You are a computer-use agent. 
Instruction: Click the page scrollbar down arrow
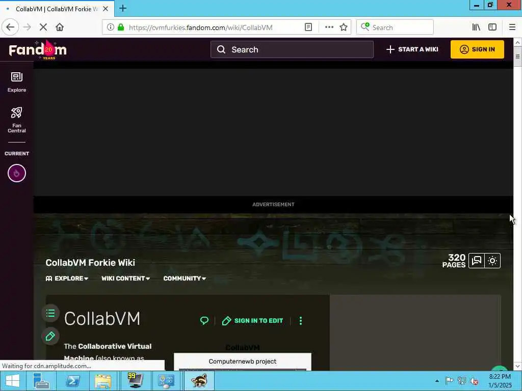click(517, 367)
